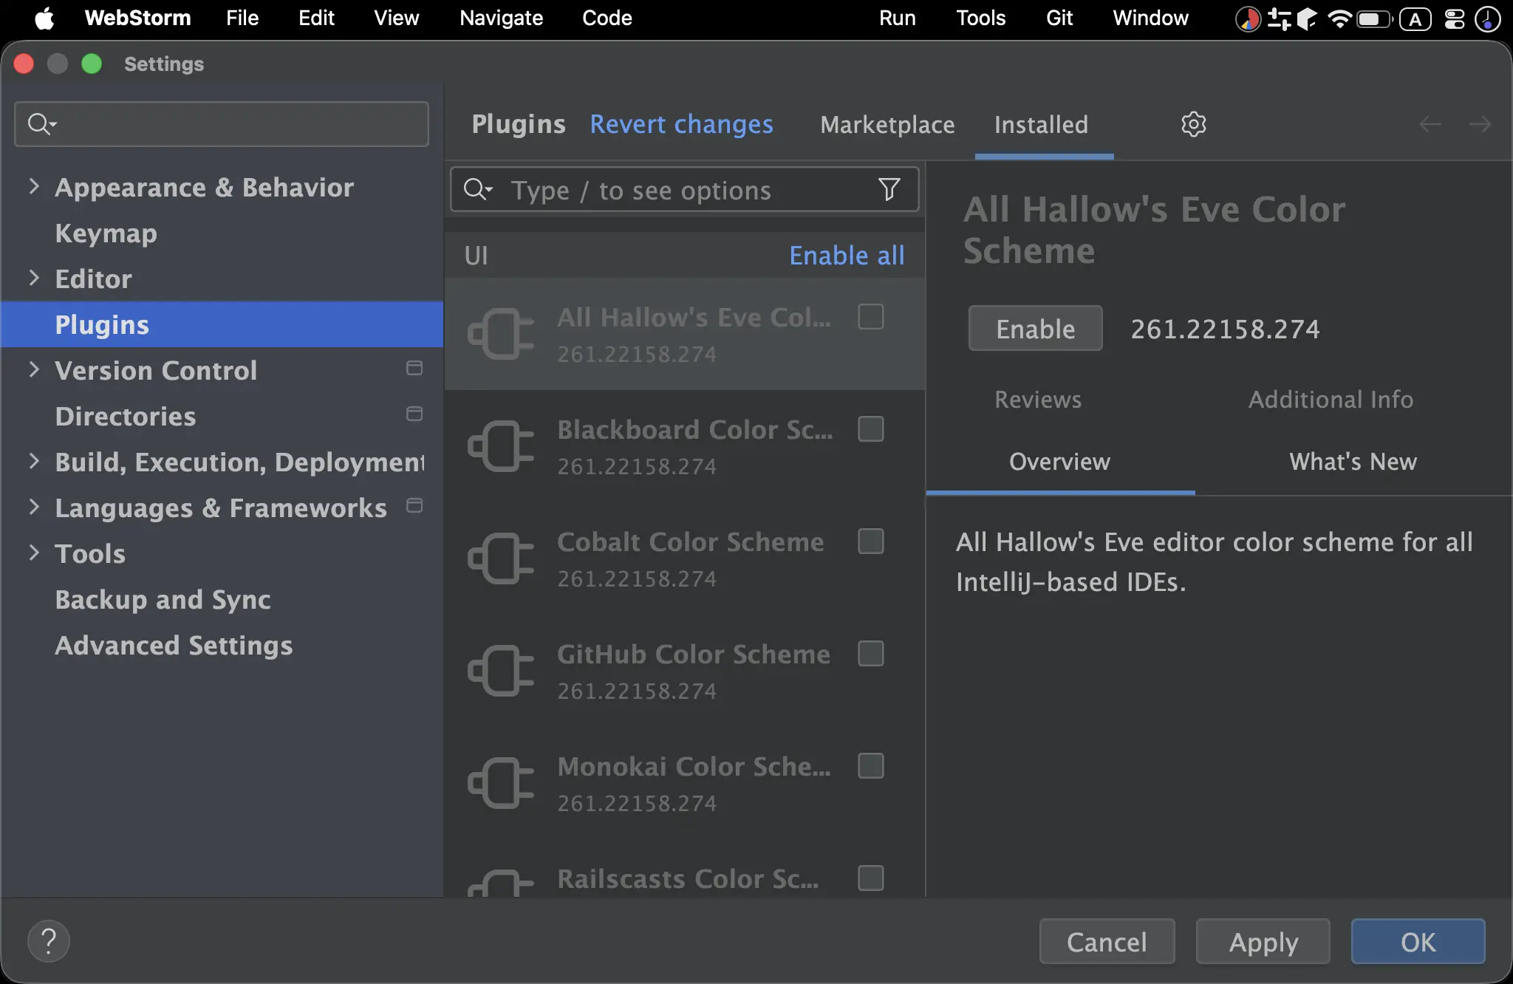Click the project-level icon beside Directories
1513x984 pixels.
click(x=414, y=414)
